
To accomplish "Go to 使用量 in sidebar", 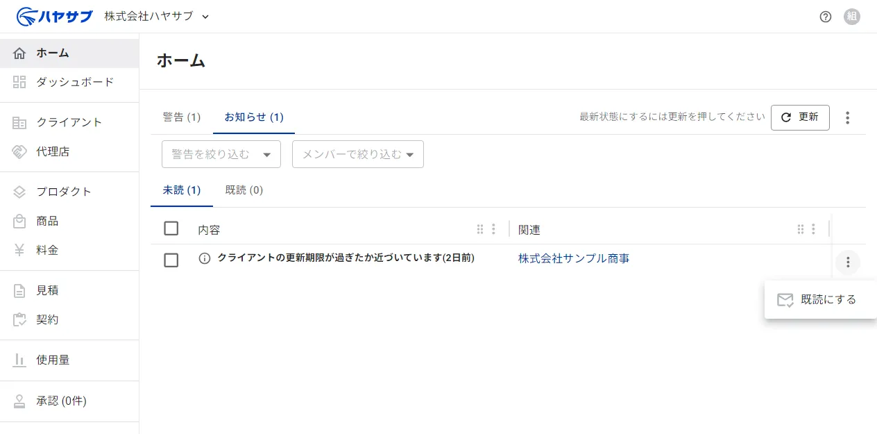I will (x=69, y=360).
